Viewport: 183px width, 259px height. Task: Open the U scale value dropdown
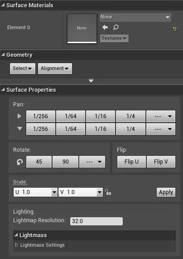(54, 192)
